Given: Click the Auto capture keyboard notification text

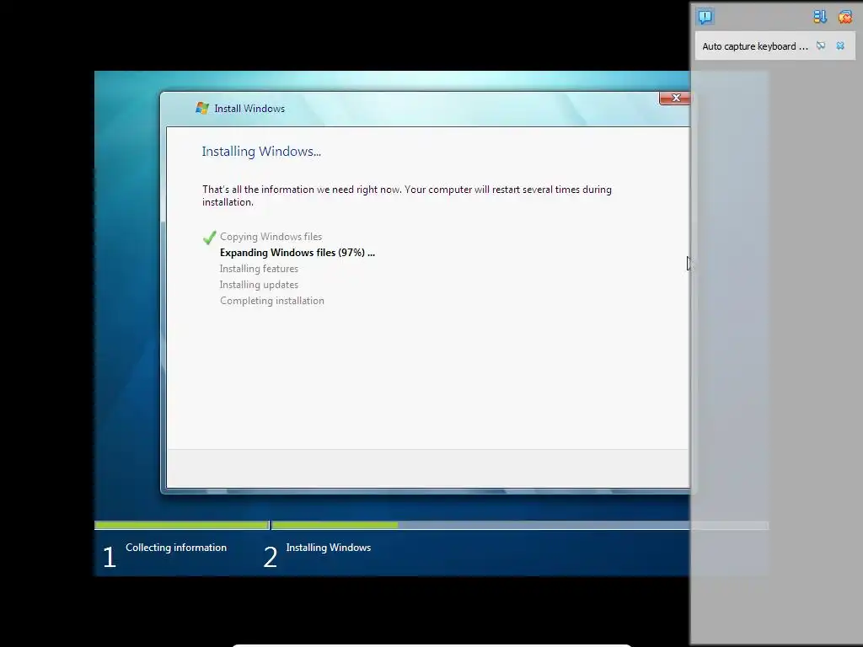Looking at the screenshot, I should (754, 46).
